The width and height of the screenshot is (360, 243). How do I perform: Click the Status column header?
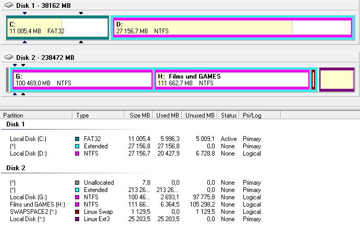tap(229, 116)
